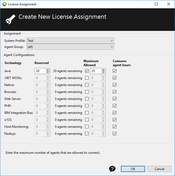Enable Maximum Allowed for Node.js

[87, 134]
